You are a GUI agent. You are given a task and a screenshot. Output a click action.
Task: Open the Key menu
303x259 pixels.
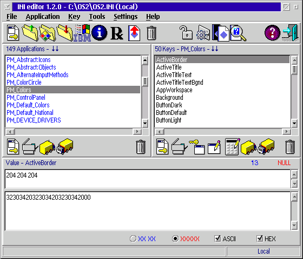tap(74, 17)
